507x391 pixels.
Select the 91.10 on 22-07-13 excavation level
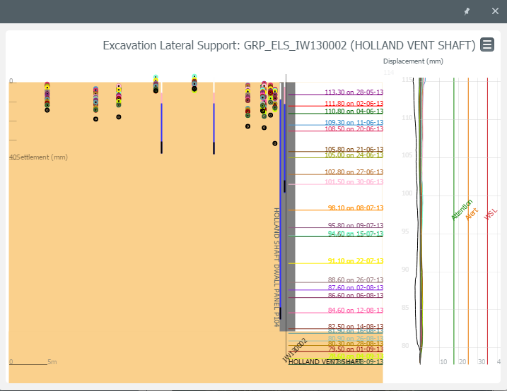click(356, 260)
